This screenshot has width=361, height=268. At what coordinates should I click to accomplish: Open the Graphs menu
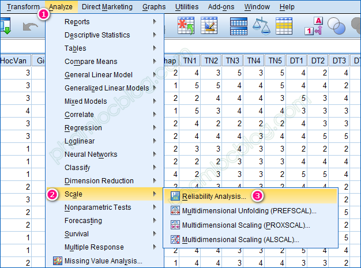[x=153, y=7]
